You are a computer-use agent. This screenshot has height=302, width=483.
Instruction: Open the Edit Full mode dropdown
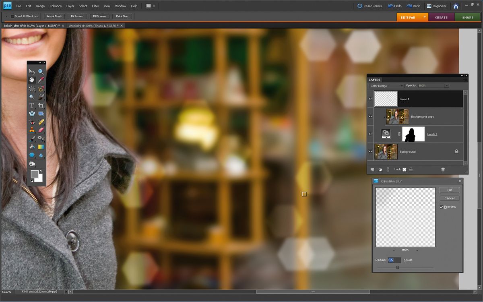tap(425, 17)
